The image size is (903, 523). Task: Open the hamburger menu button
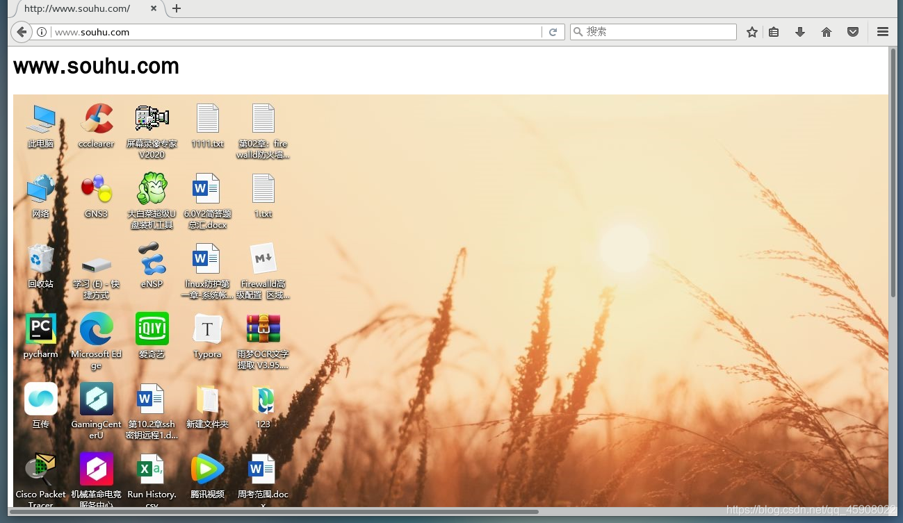(883, 32)
